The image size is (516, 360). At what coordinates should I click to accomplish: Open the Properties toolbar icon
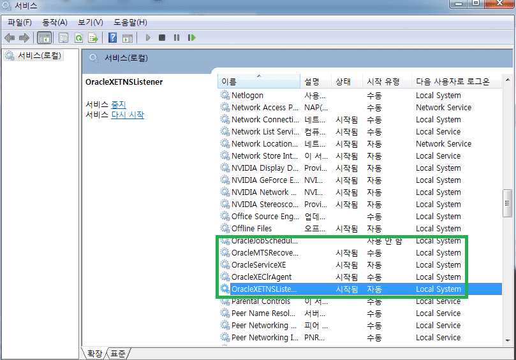coord(64,38)
